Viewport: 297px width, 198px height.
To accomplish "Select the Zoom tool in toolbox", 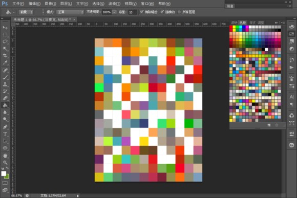I will click(5, 163).
